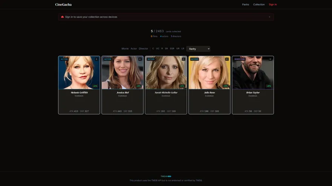The width and height of the screenshot is (332, 186).
Task: Open Julie Benz card photo
Action: (209, 73)
